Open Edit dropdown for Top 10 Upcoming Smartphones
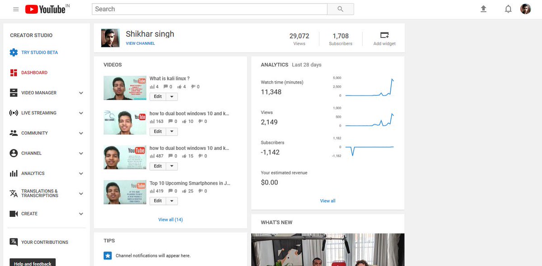 tap(172, 201)
